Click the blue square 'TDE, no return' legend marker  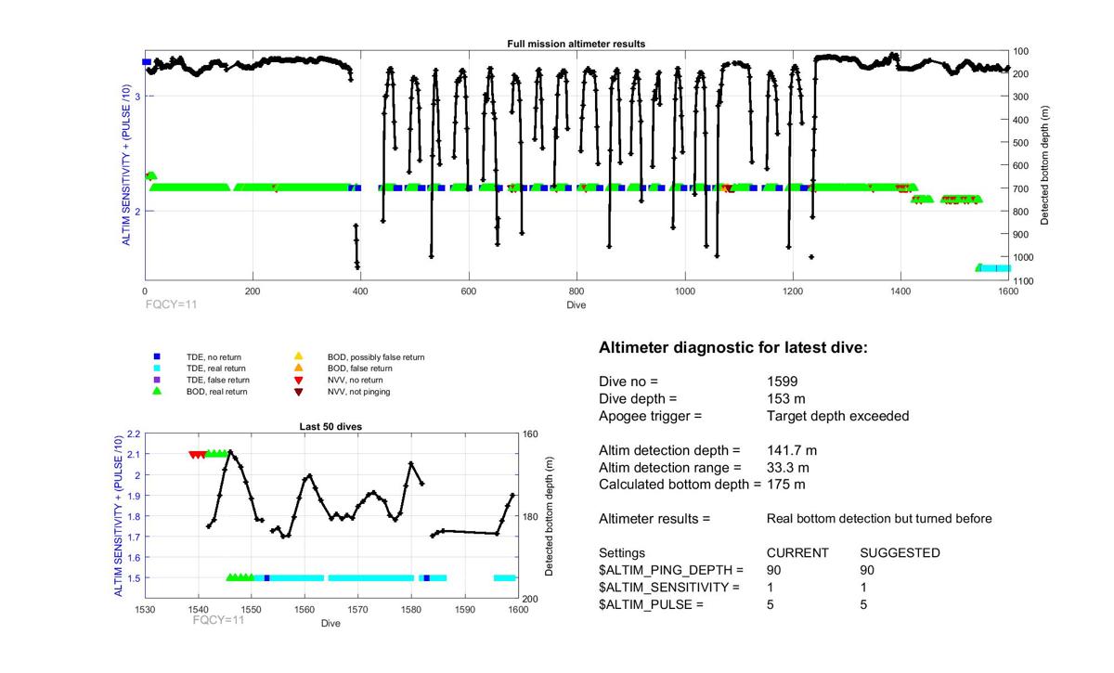158,356
